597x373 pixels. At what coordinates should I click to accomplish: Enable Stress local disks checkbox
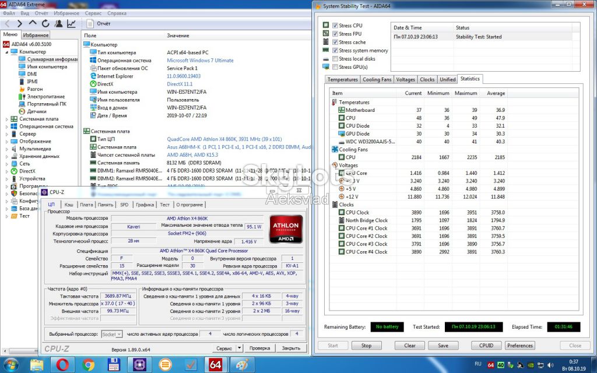pyautogui.click(x=335, y=59)
